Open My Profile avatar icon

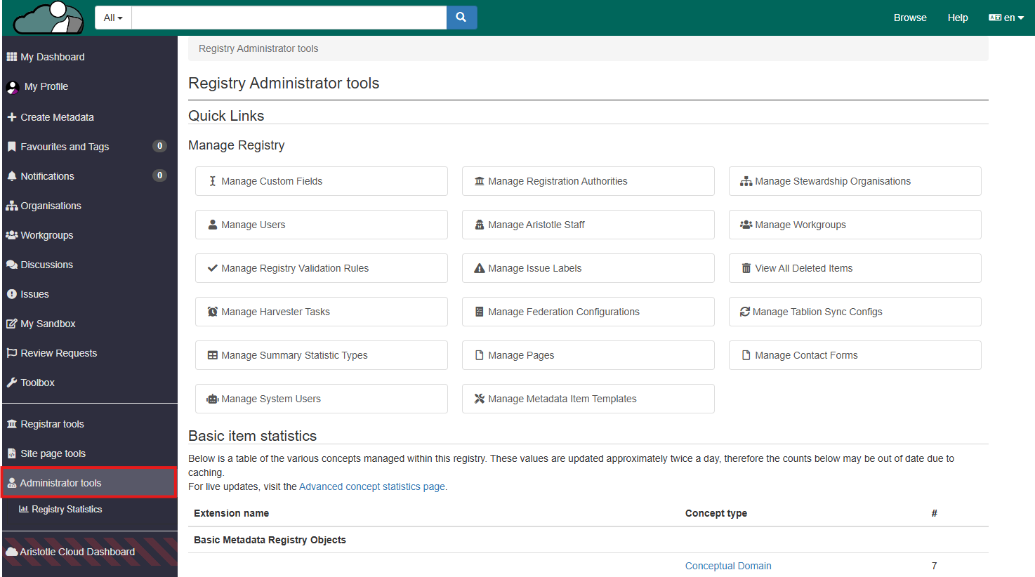[x=13, y=87]
